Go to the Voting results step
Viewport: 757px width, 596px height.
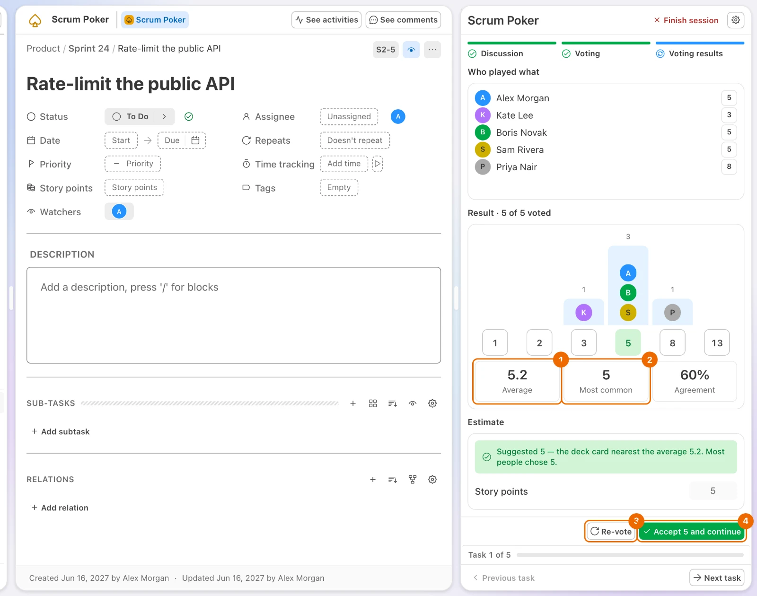700,50
